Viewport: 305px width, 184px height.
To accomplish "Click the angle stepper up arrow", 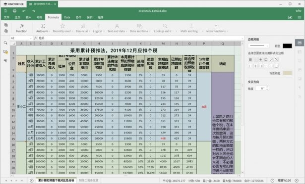I will click(x=267, y=87).
